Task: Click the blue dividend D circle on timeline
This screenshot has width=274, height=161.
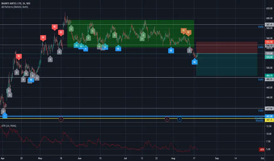Action: 179,119
